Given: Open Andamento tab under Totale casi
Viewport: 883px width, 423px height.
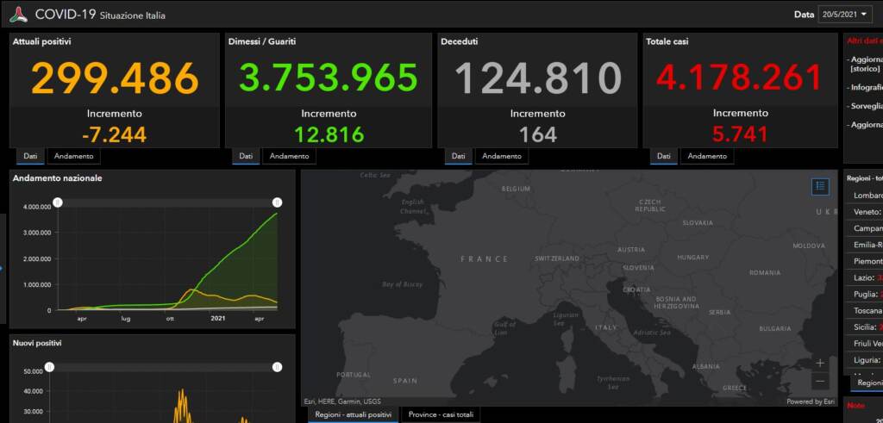Looking at the screenshot, I should pyautogui.click(x=707, y=156).
